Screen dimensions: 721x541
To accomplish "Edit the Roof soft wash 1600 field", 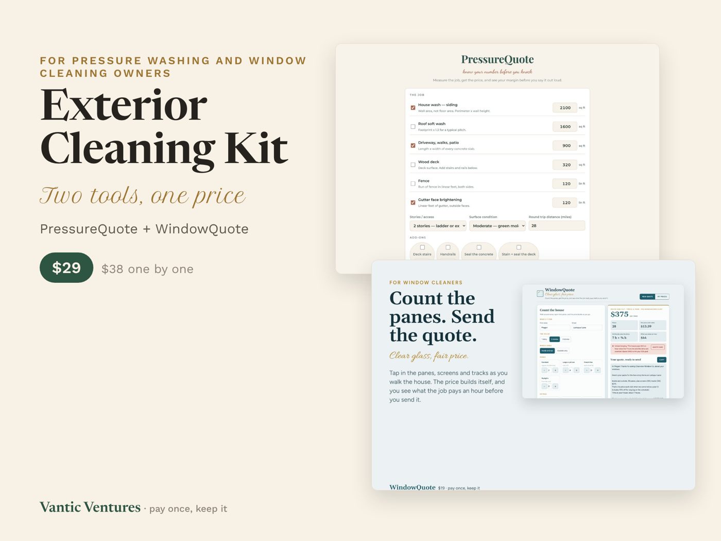I will (x=565, y=127).
